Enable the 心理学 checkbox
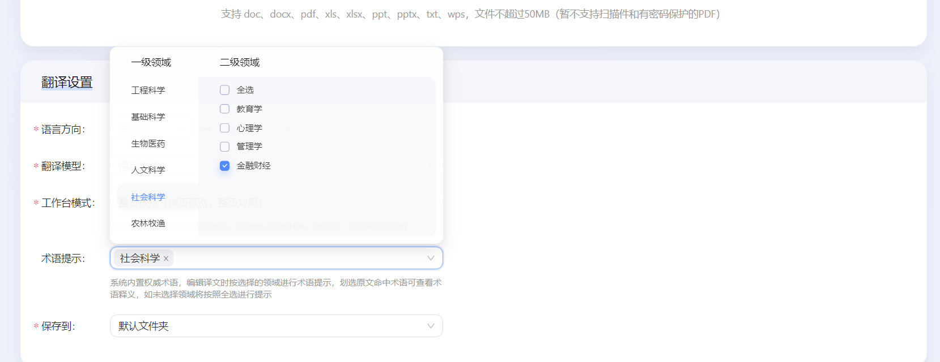The height and width of the screenshot is (362, 940). tap(225, 128)
